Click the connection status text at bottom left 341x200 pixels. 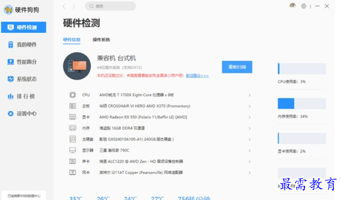[24, 195]
